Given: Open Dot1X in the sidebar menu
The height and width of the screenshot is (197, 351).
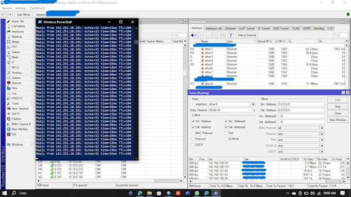Looking at the screenshot, I should click(15, 114).
